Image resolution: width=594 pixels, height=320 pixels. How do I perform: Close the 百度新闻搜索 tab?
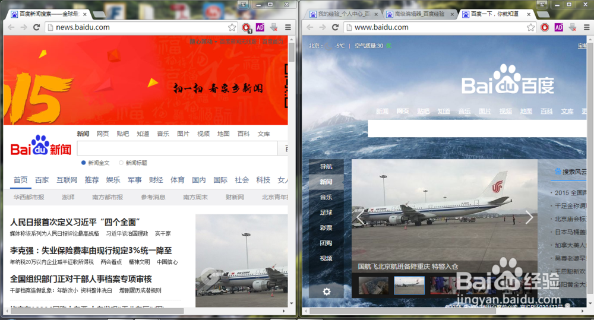click(x=85, y=14)
